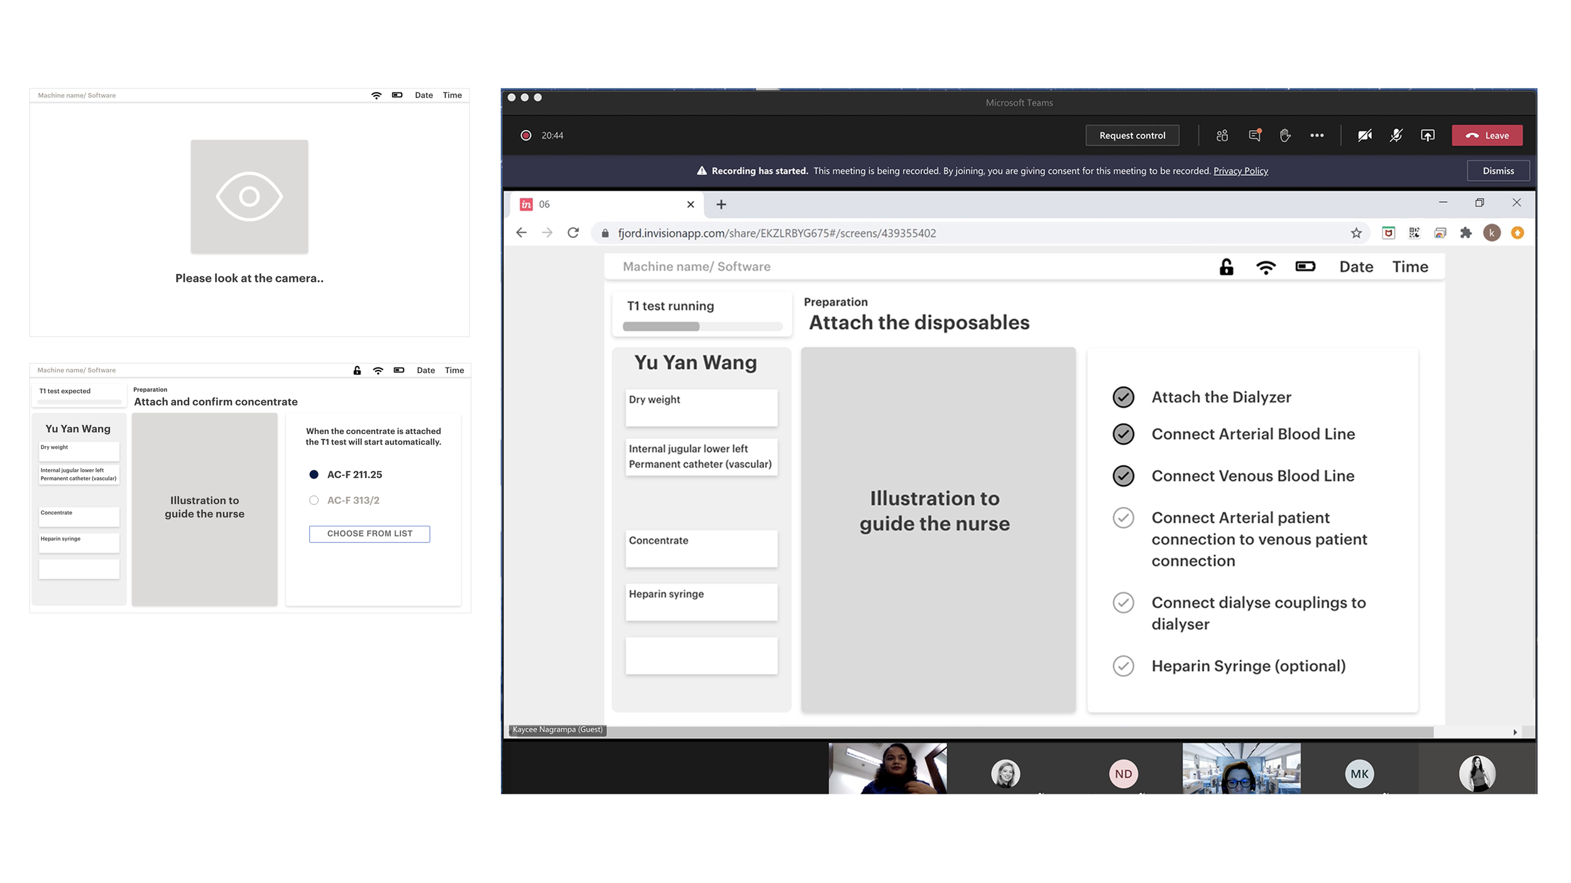Unmute the microphone in the Teams toolbar
Screen dimensions: 1571x883
point(1396,135)
